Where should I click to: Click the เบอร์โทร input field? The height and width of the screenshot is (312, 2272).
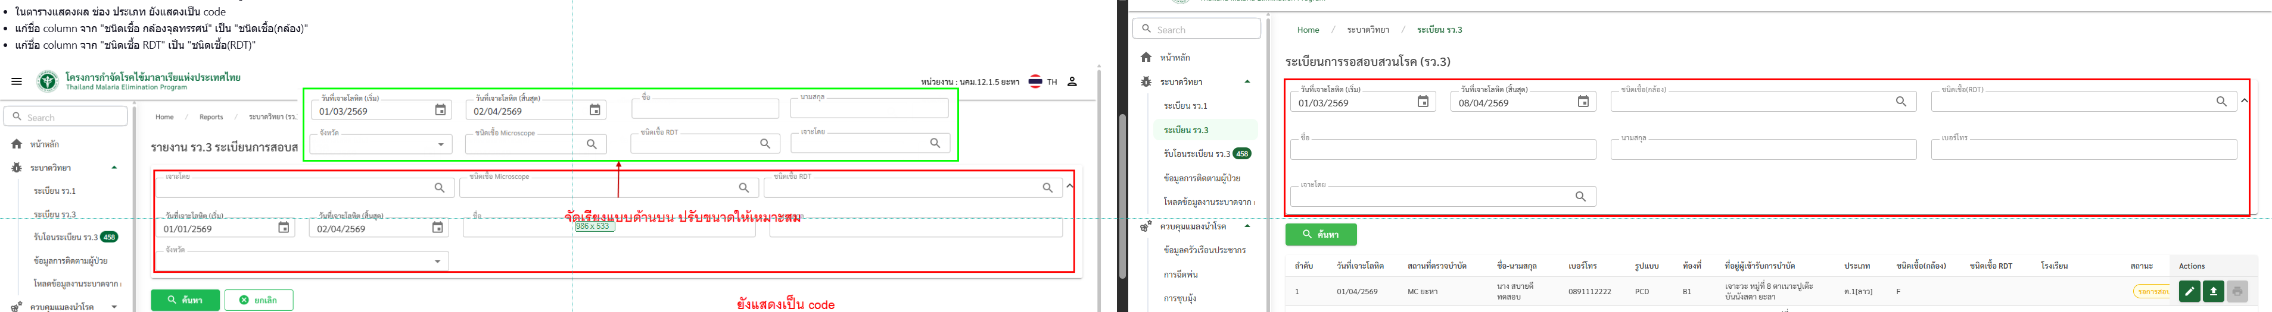[2083, 150]
